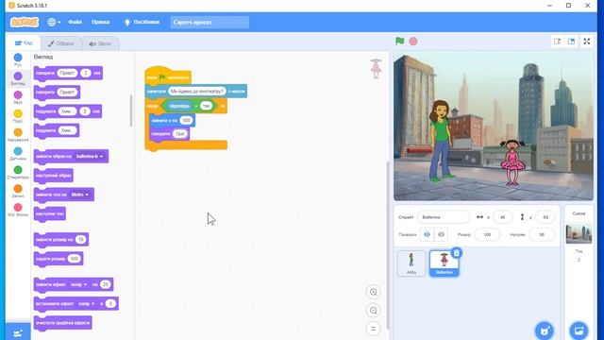
Task: Reset workspace zoom to default
Action: [x=374, y=329]
